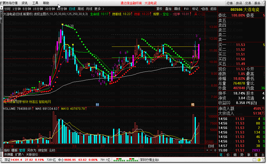Open the 工具 menu
This screenshot has width=267, height=164.
coord(35,3)
